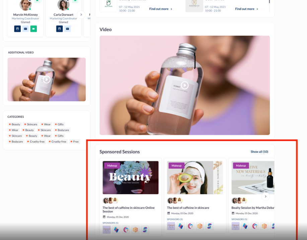
Task: Click blue-purple S sponsor logo in Online Session card
Action: 145,230
